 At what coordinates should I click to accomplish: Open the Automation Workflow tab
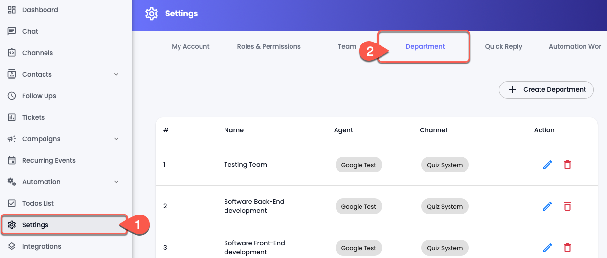tap(575, 47)
